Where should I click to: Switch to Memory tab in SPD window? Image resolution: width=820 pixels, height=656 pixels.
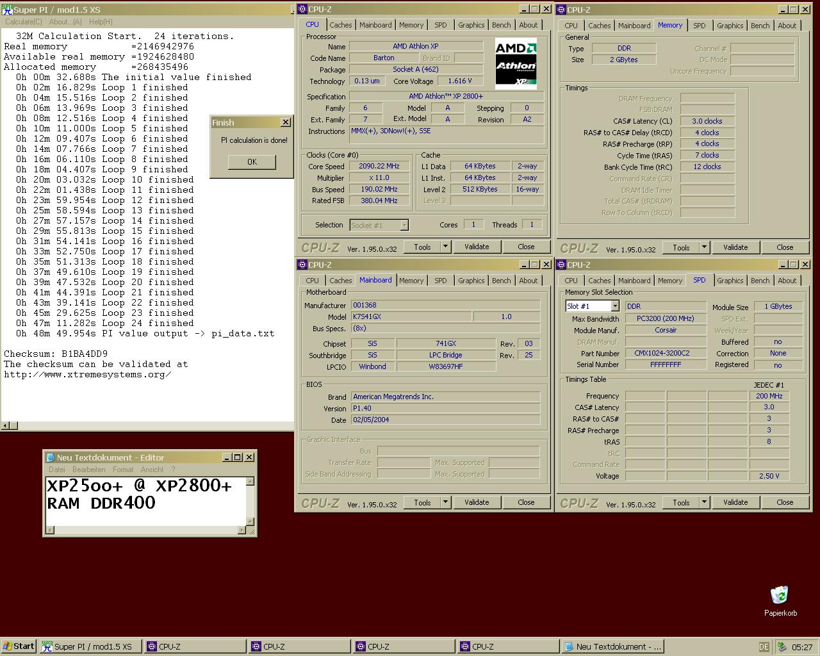[x=670, y=281]
